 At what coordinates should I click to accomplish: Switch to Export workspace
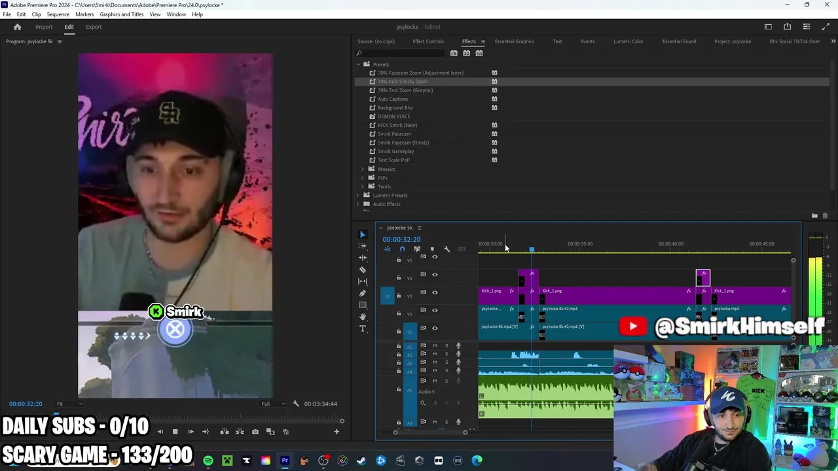tap(94, 27)
